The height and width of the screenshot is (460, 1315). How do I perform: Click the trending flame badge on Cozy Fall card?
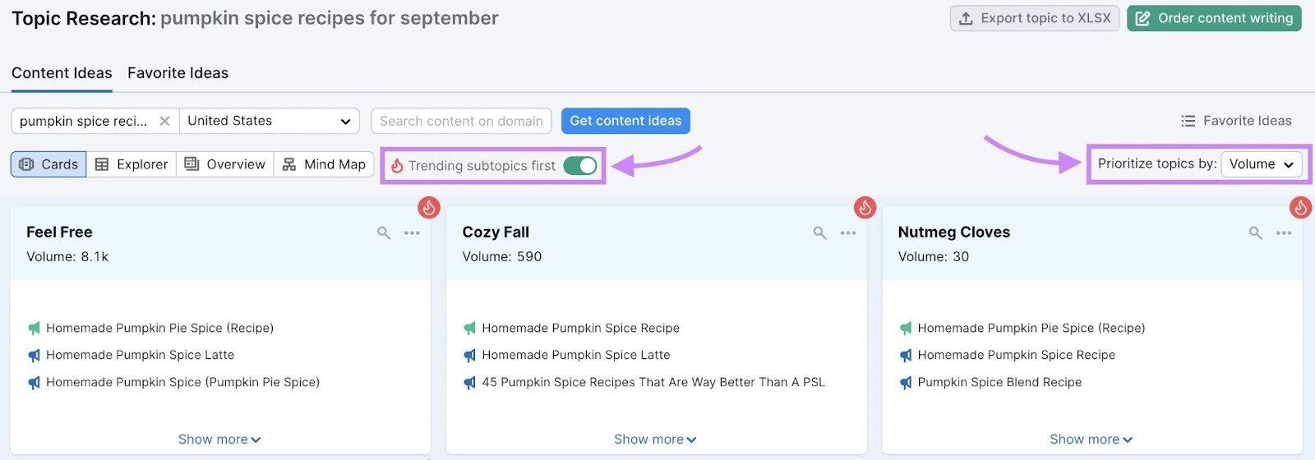tap(865, 208)
